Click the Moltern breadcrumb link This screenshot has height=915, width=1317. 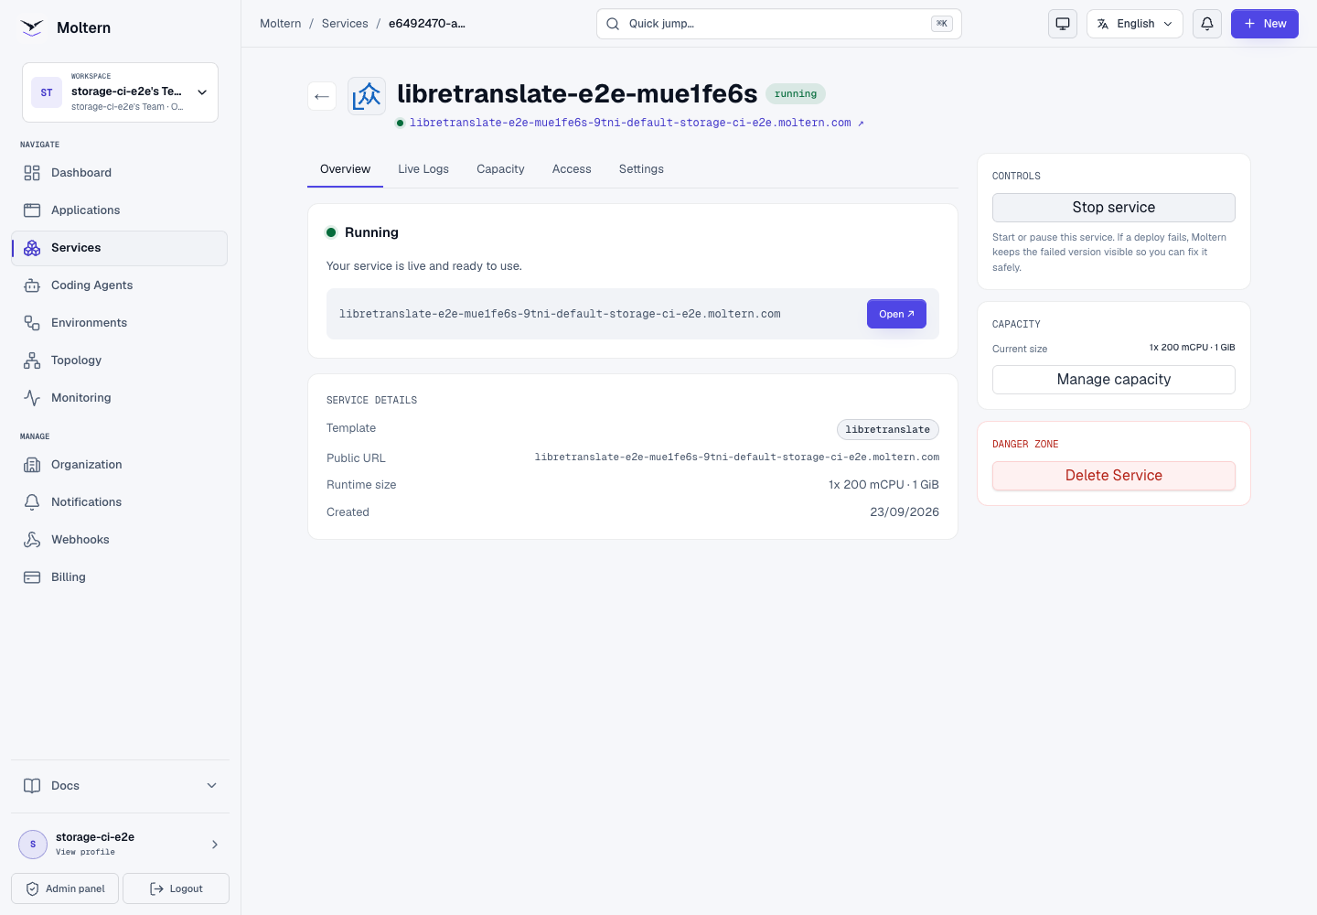pyautogui.click(x=280, y=24)
